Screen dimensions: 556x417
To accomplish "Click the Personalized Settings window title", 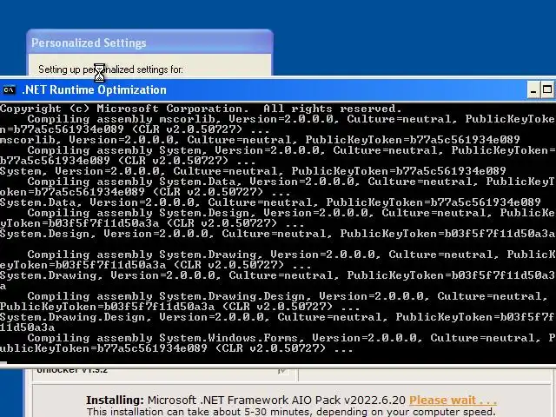I will 89,43.
